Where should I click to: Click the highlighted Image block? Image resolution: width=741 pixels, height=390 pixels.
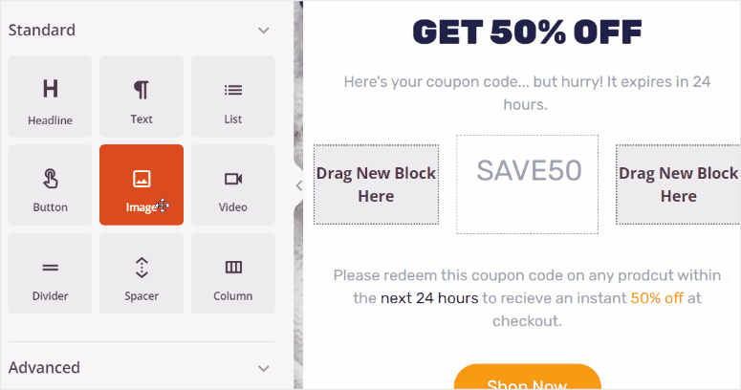[142, 185]
